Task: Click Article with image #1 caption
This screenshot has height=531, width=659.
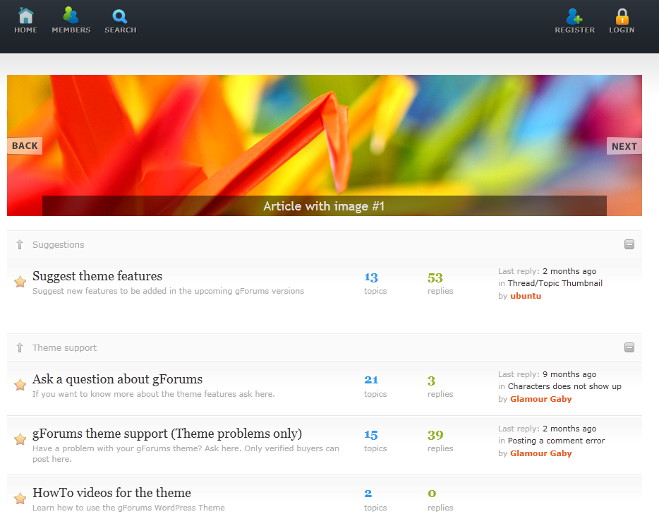Action: [324, 206]
